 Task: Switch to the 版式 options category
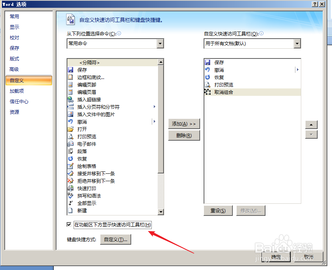tap(14, 59)
